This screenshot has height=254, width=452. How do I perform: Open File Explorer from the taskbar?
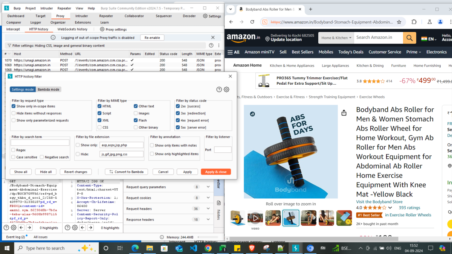point(150,248)
